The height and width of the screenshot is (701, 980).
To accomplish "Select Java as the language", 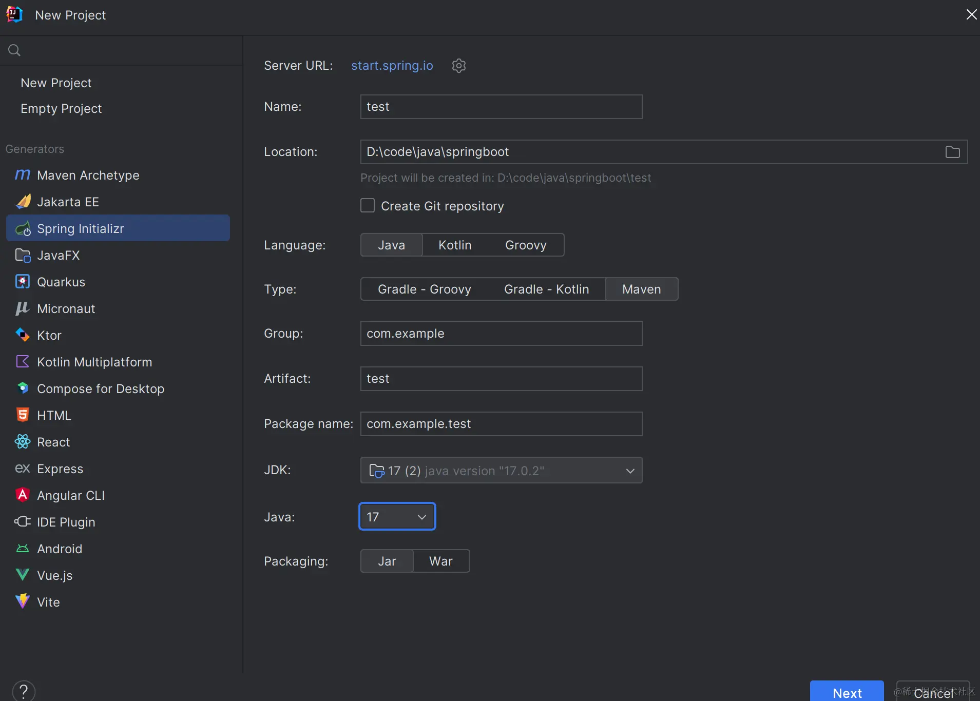I will point(392,245).
